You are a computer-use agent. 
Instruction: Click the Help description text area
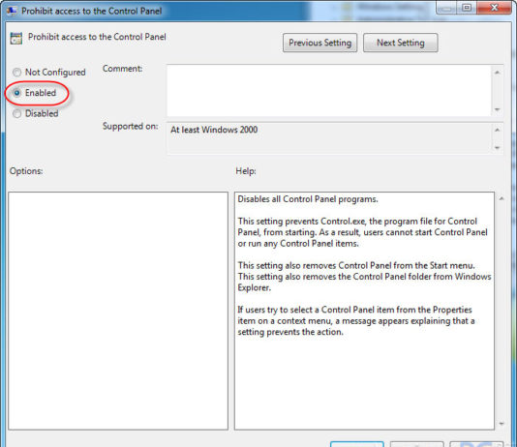[364, 311]
